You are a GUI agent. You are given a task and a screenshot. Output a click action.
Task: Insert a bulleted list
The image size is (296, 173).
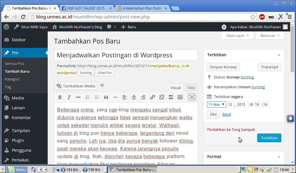[x=88, y=97]
